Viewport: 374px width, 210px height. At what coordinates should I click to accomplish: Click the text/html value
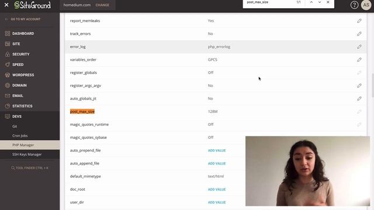pyautogui.click(x=216, y=176)
